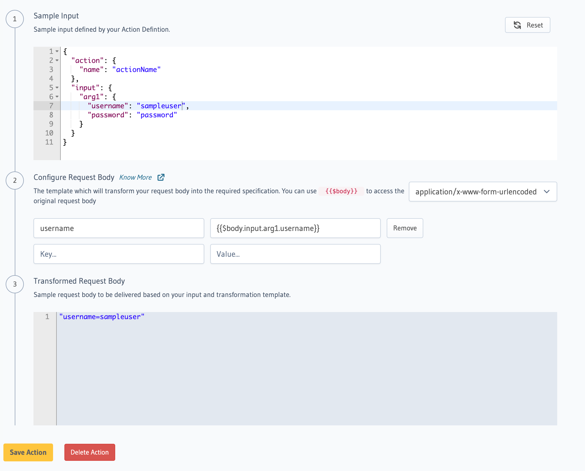585x471 pixels.
Task: Open the Know More external link icon
Action: 161,177
